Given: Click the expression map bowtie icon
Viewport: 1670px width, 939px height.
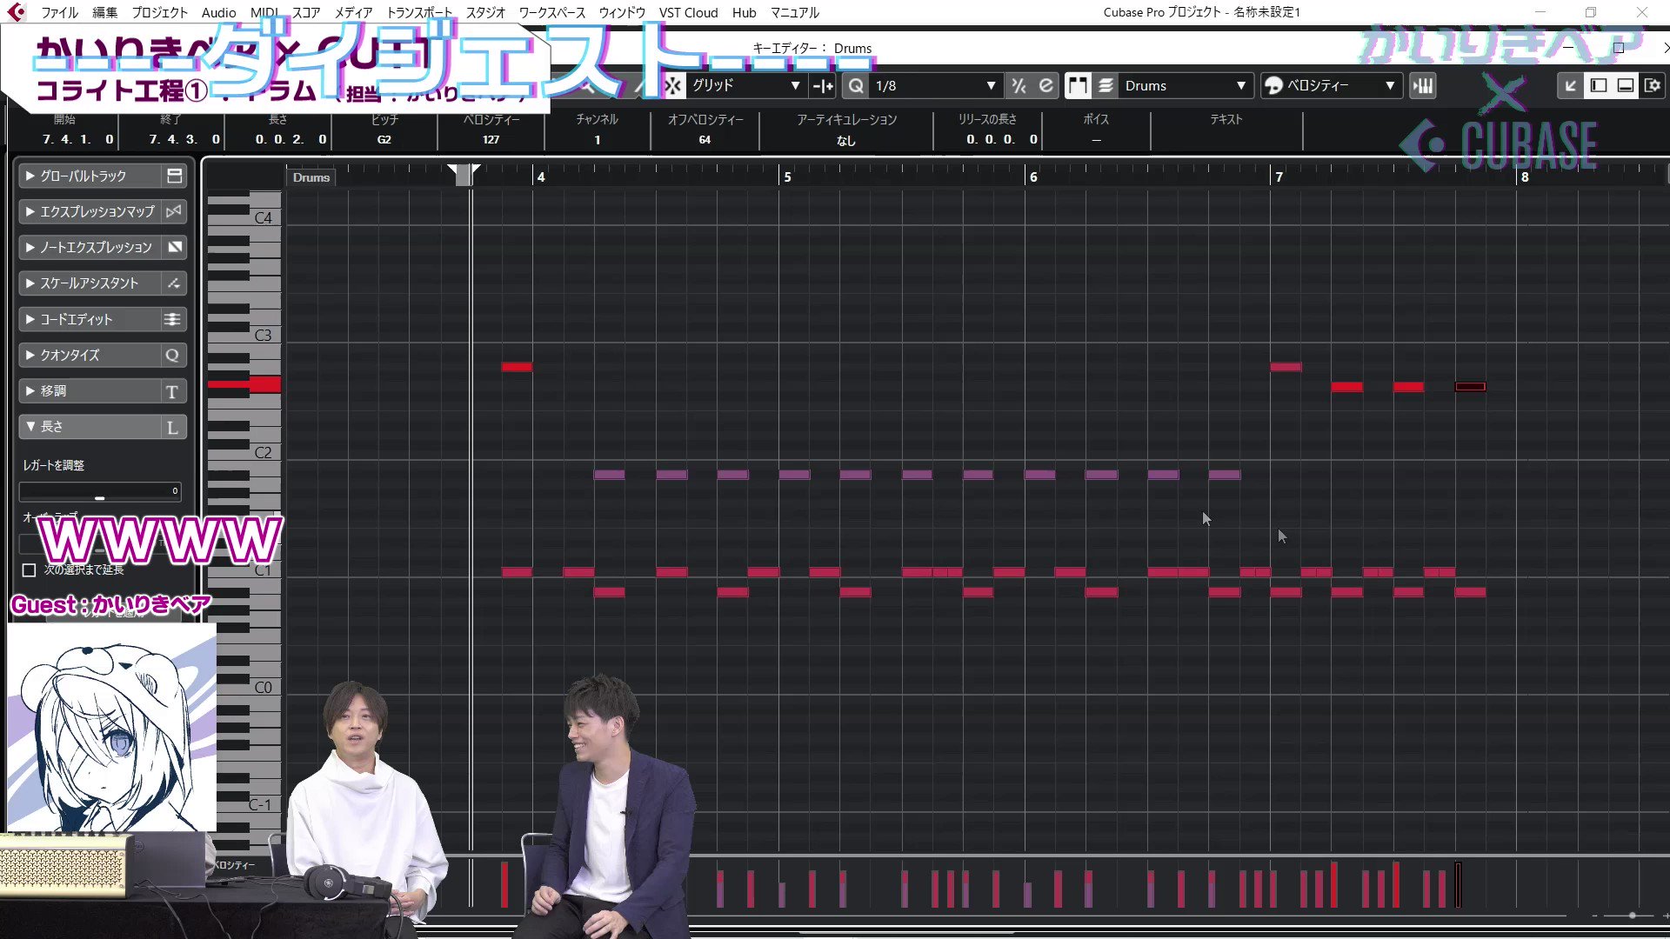Looking at the screenshot, I should click(174, 211).
